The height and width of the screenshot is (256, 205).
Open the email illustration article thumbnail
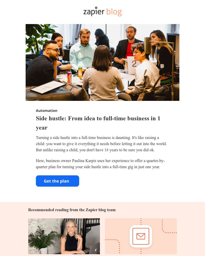coord(141,236)
